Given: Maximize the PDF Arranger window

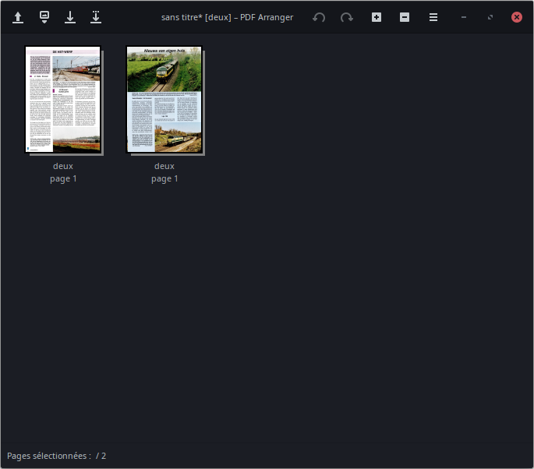Looking at the screenshot, I should coord(490,17).
